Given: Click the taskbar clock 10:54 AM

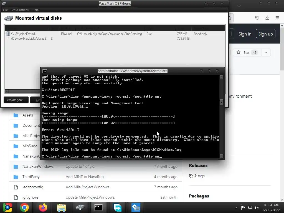Looking at the screenshot, I should pyautogui.click(x=271, y=205).
